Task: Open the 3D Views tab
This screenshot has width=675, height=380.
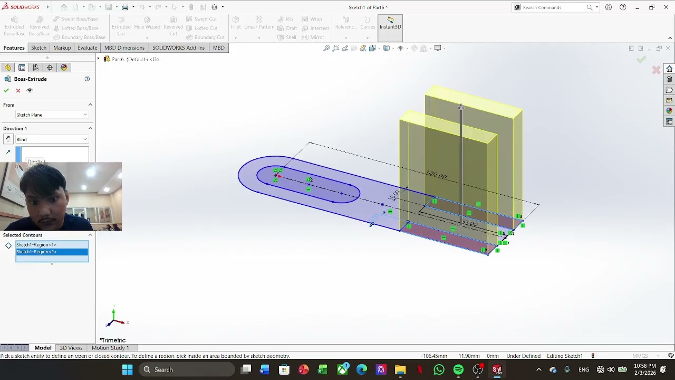Action: (71, 348)
